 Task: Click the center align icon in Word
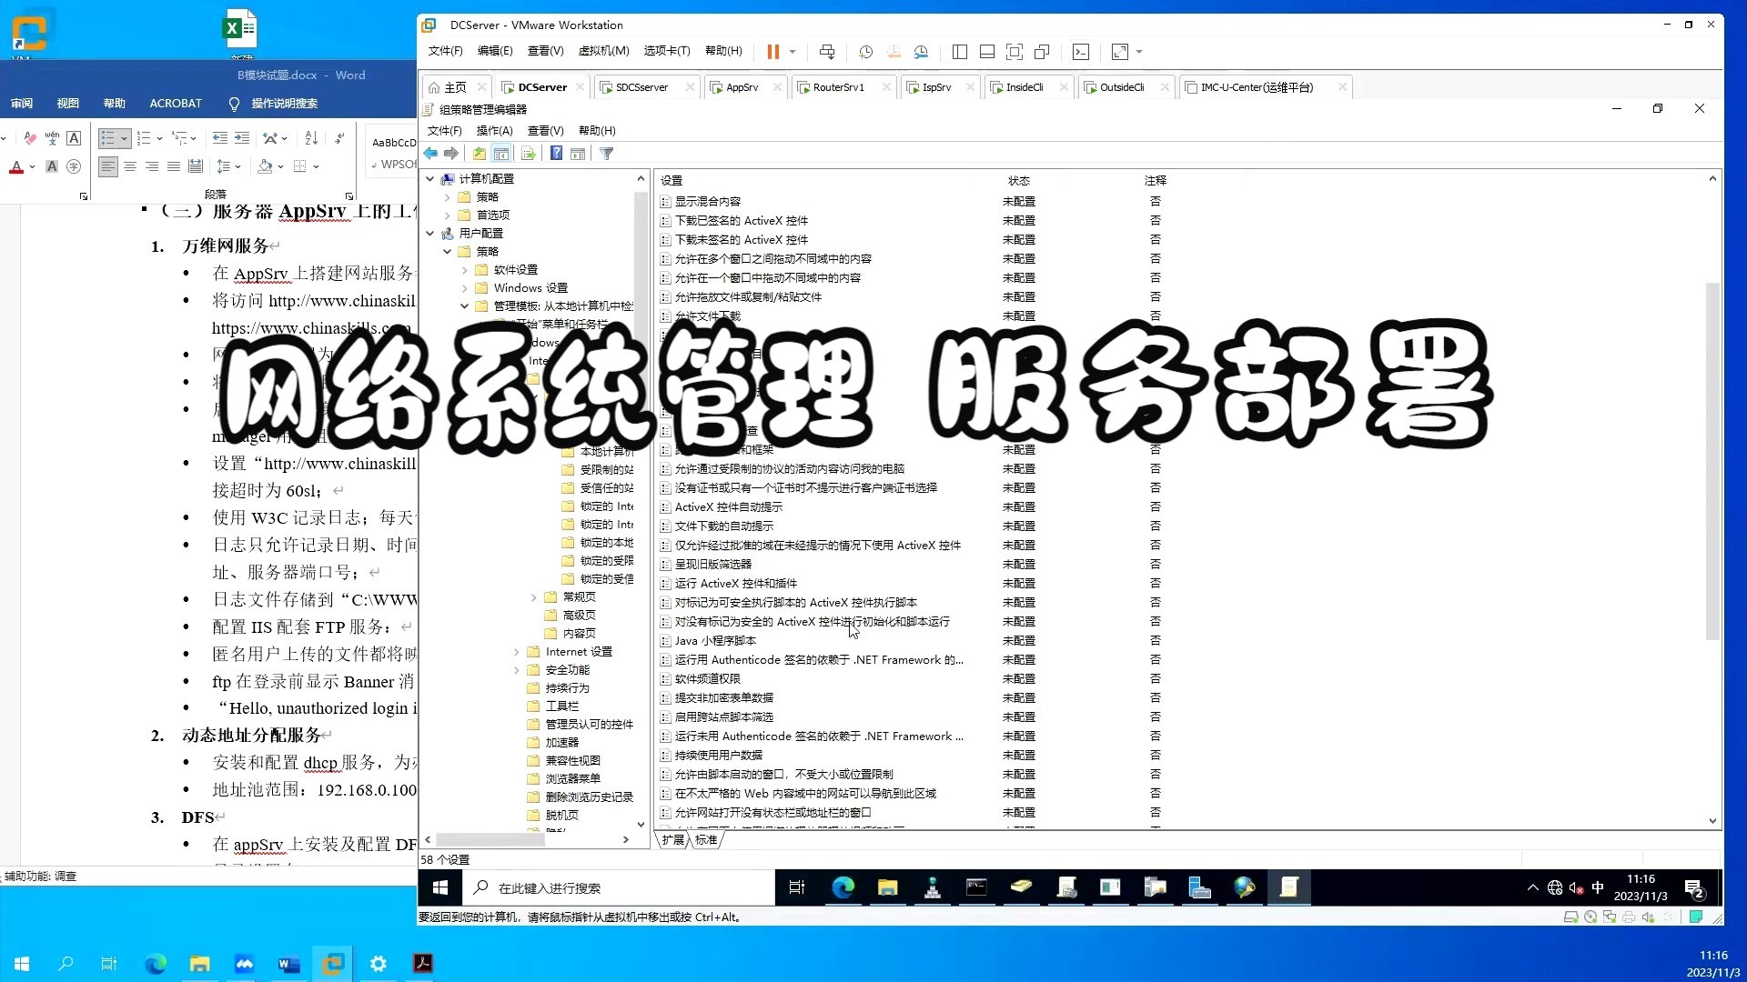pos(130,166)
